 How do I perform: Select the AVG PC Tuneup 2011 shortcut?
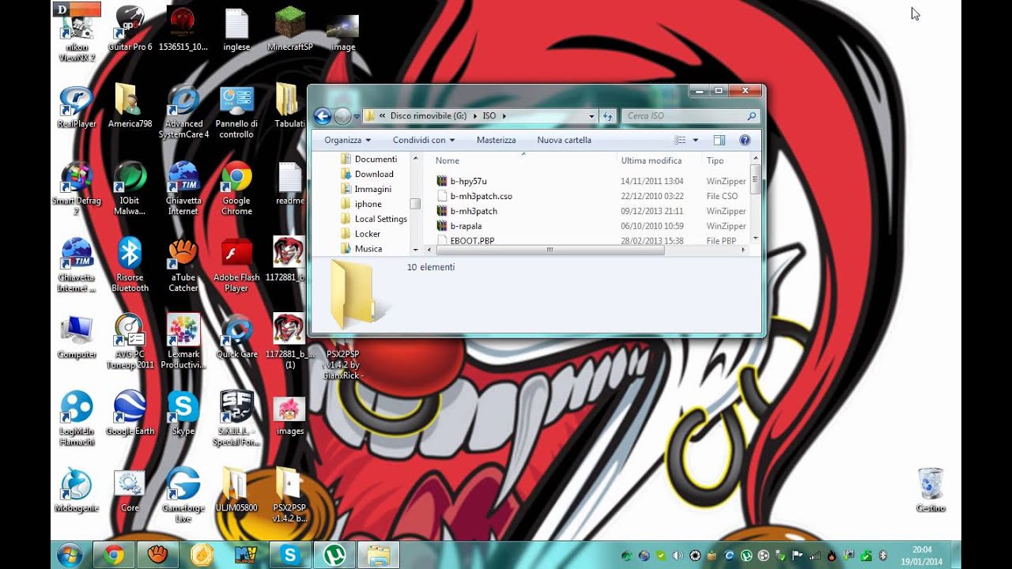pos(130,341)
